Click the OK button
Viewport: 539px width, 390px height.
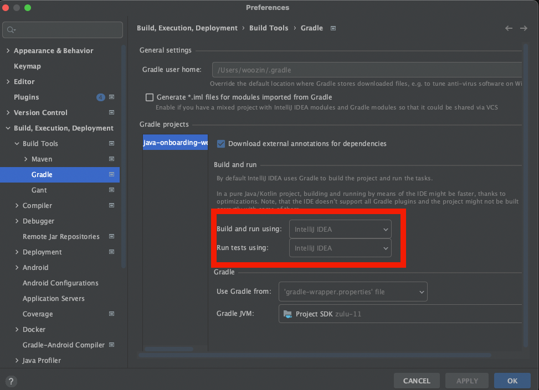[512, 381]
